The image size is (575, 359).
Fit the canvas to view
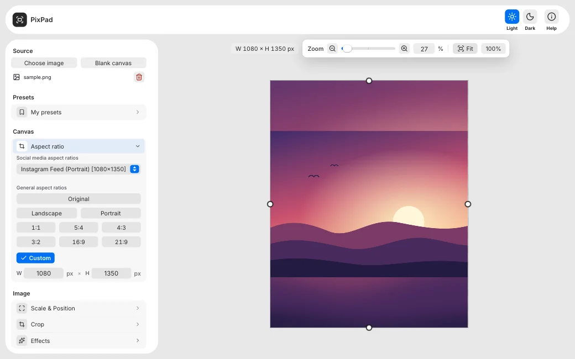[x=465, y=49]
